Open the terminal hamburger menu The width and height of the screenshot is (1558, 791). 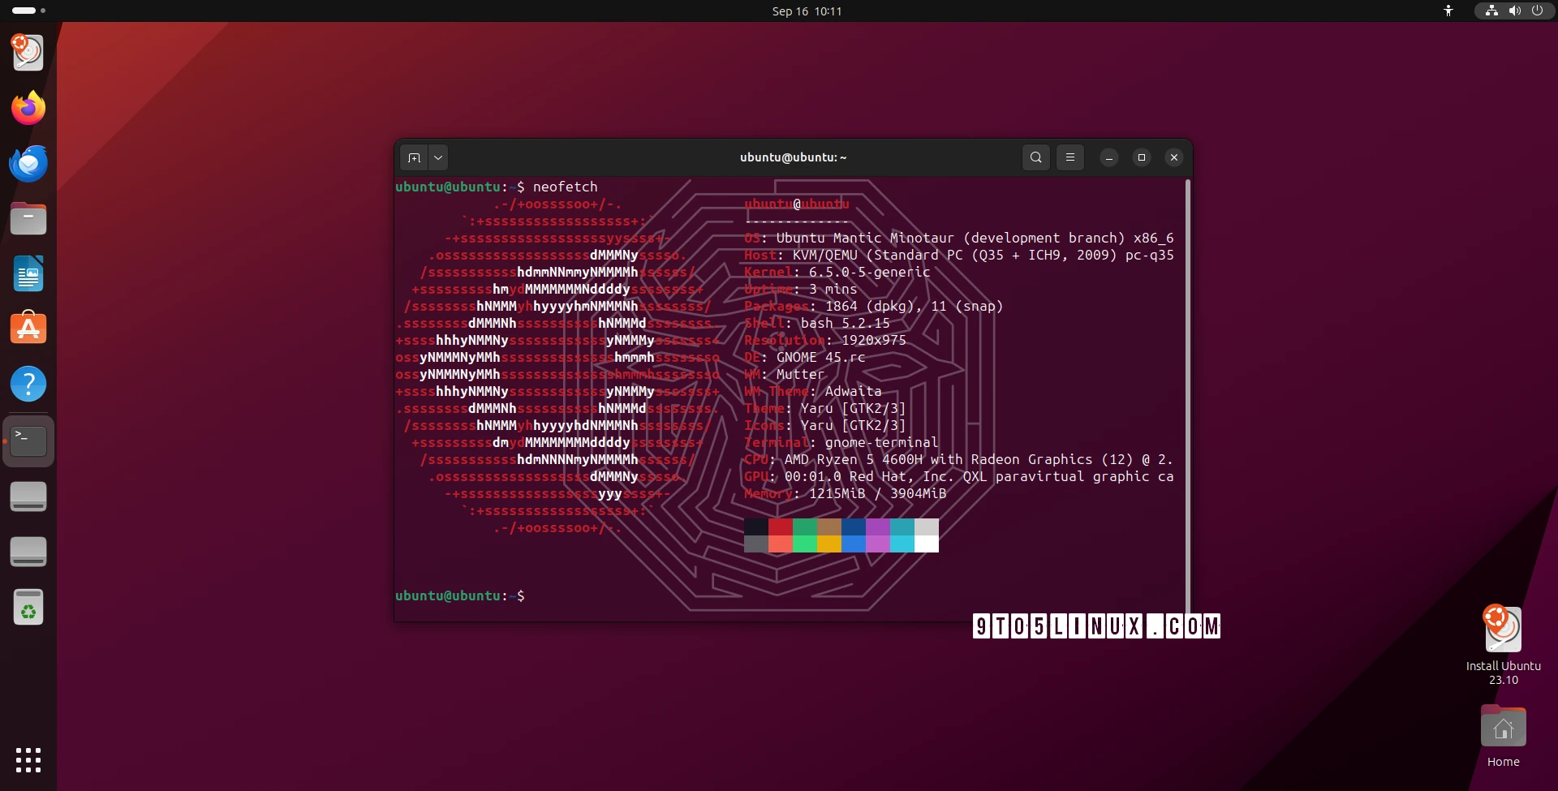[x=1070, y=157]
